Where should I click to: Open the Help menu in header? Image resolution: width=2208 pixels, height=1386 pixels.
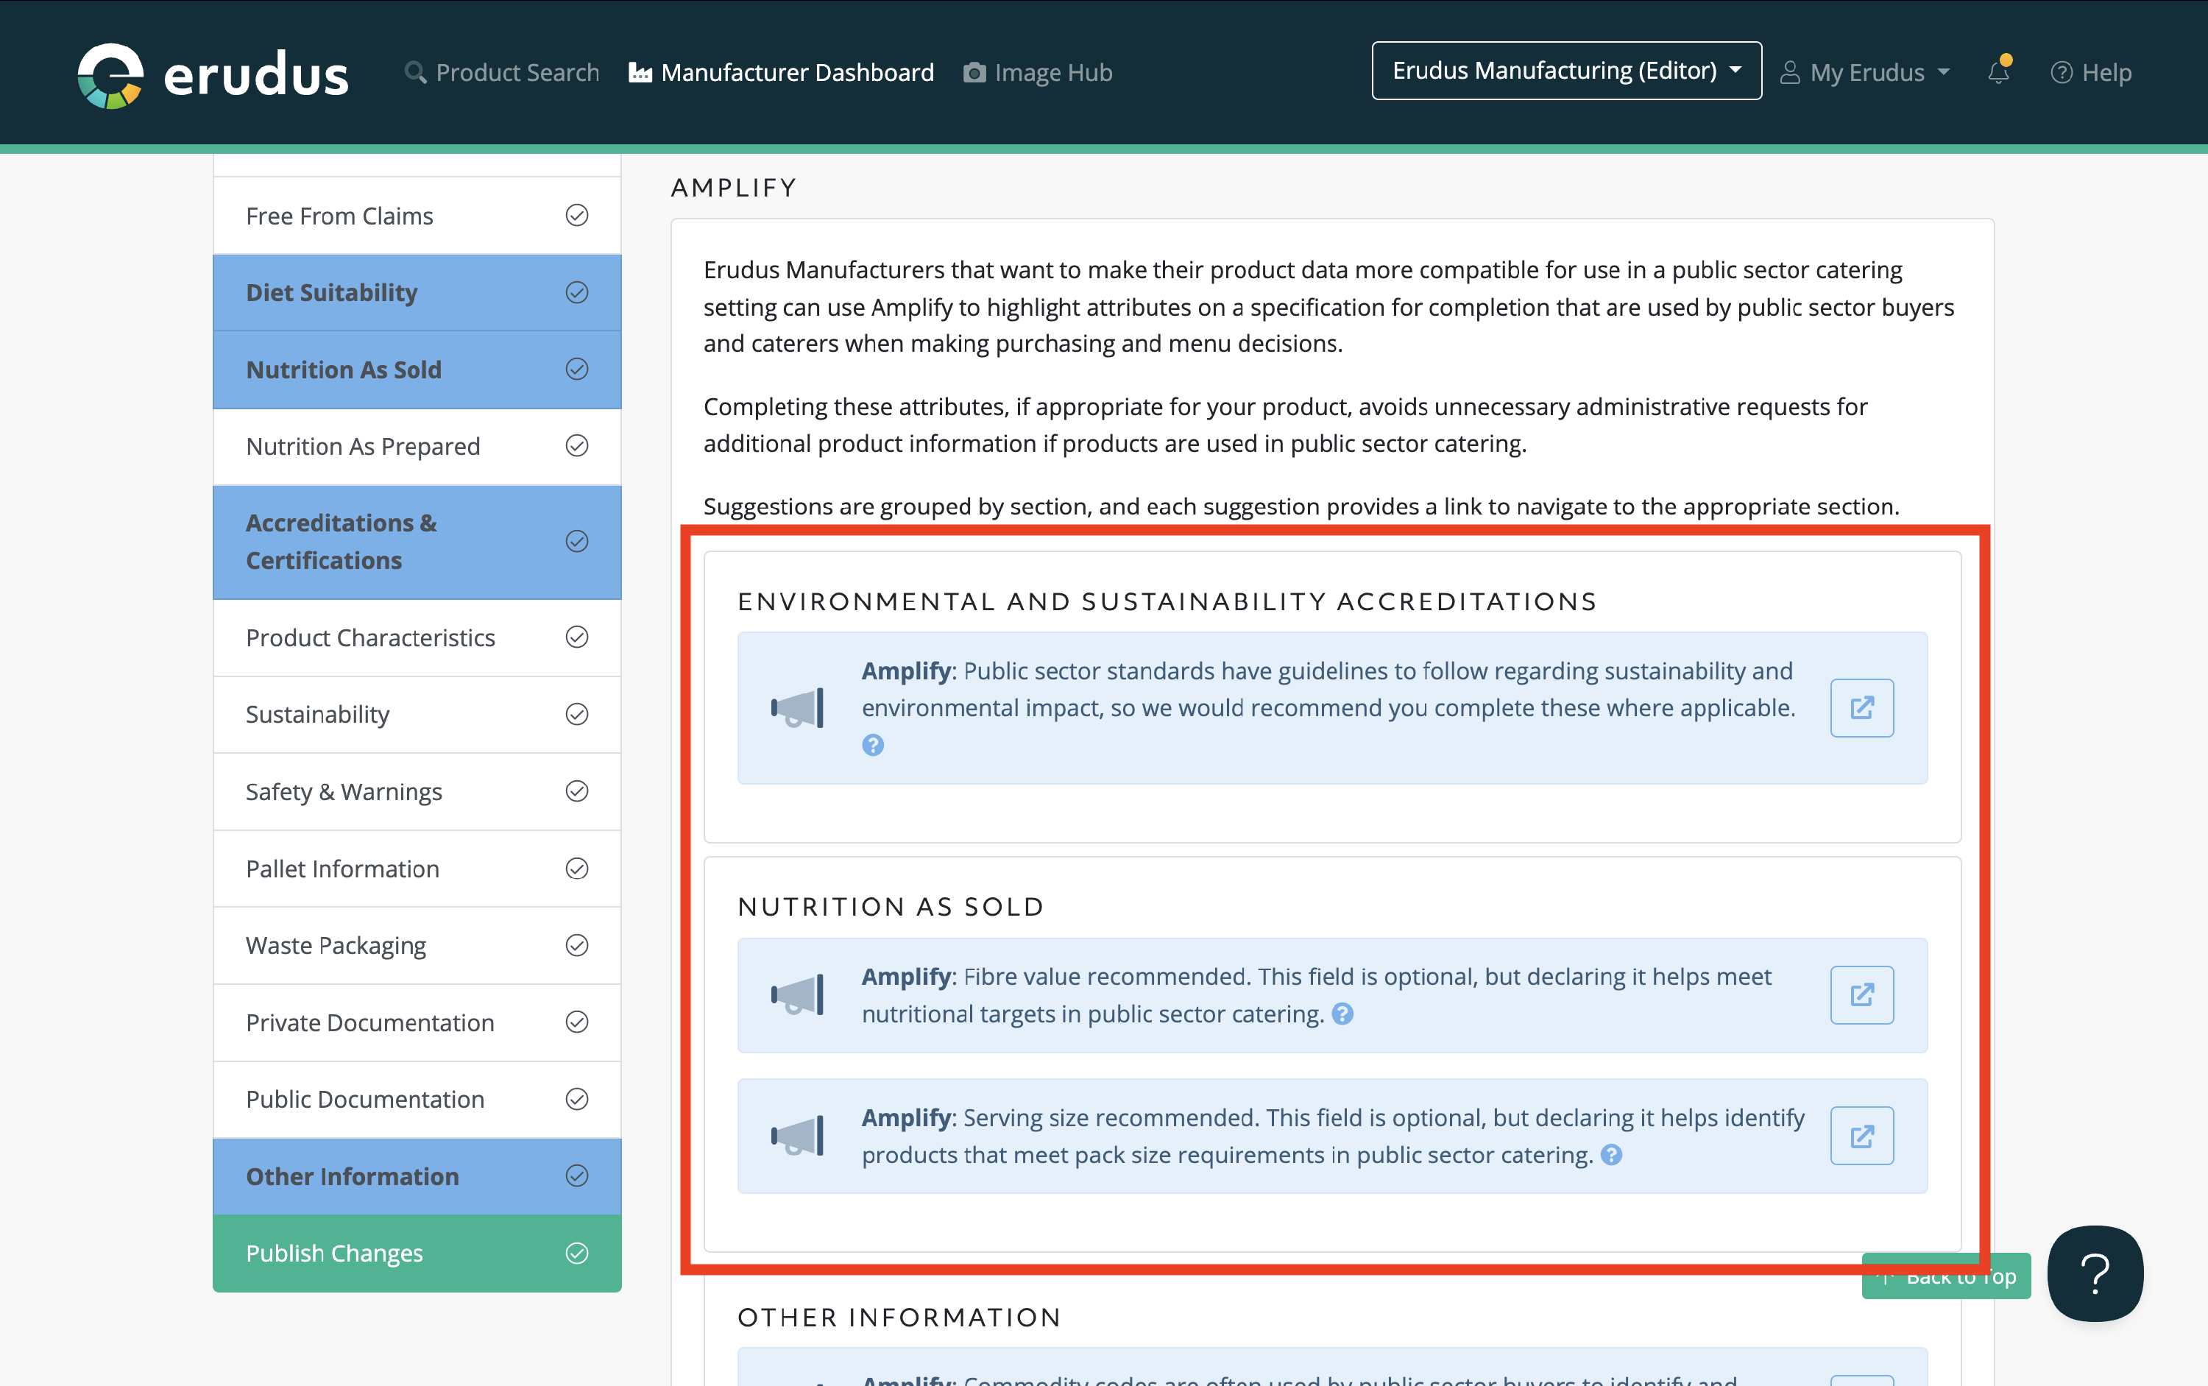point(2092,72)
